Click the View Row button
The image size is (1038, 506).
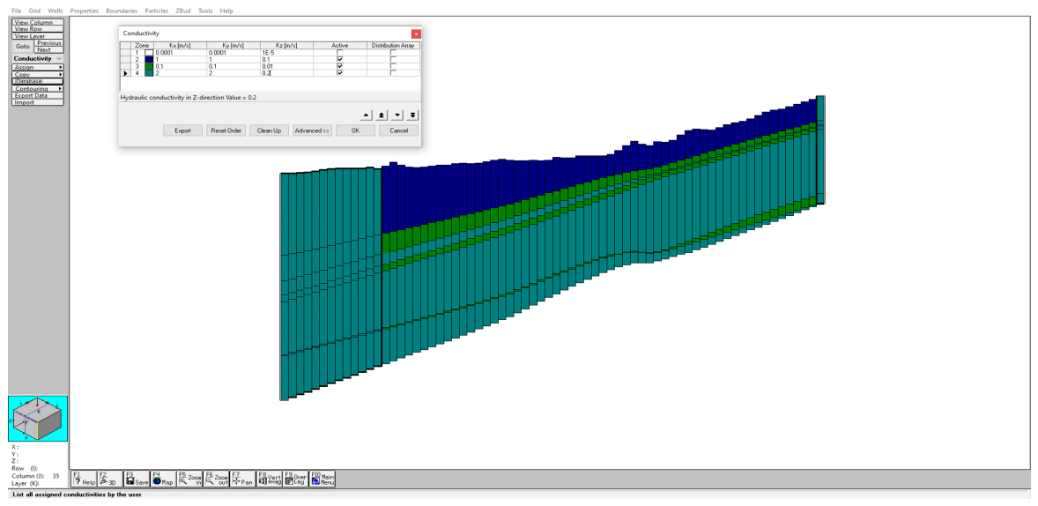[x=38, y=29]
